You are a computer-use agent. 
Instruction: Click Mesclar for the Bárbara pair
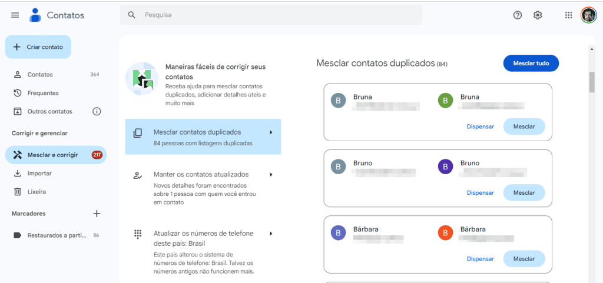tap(524, 258)
